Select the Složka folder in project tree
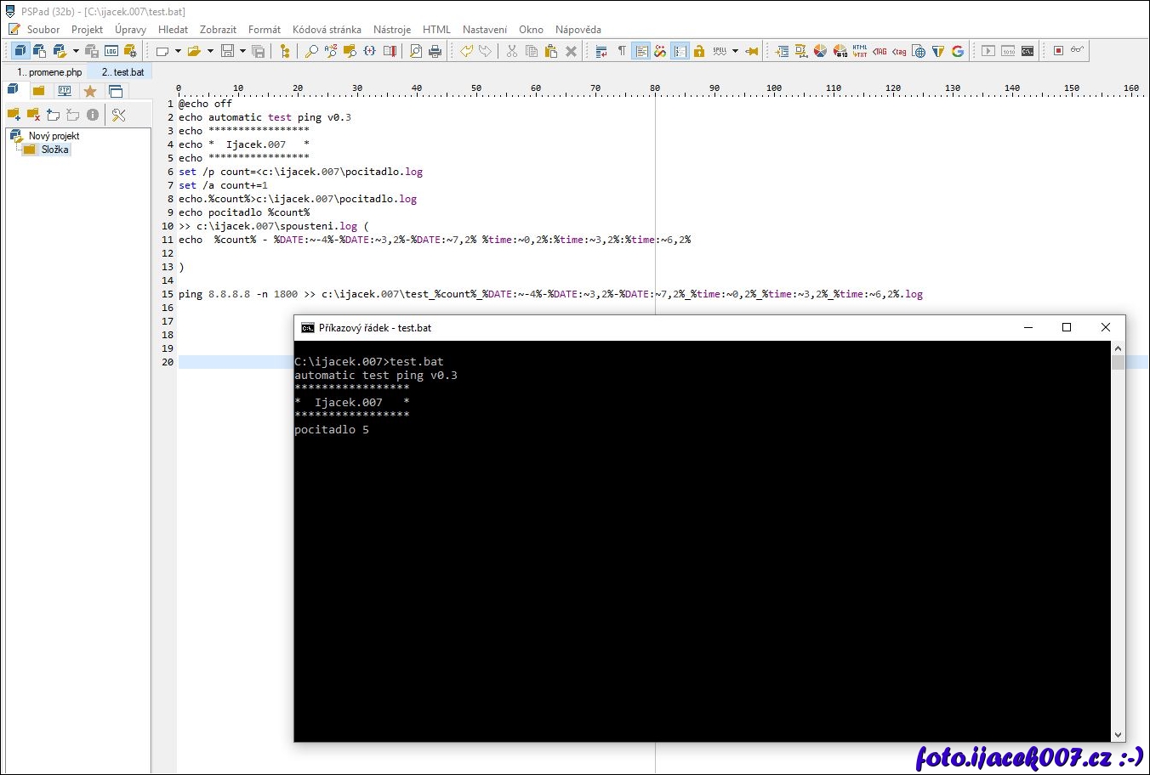 pyautogui.click(x=54, y=150)
